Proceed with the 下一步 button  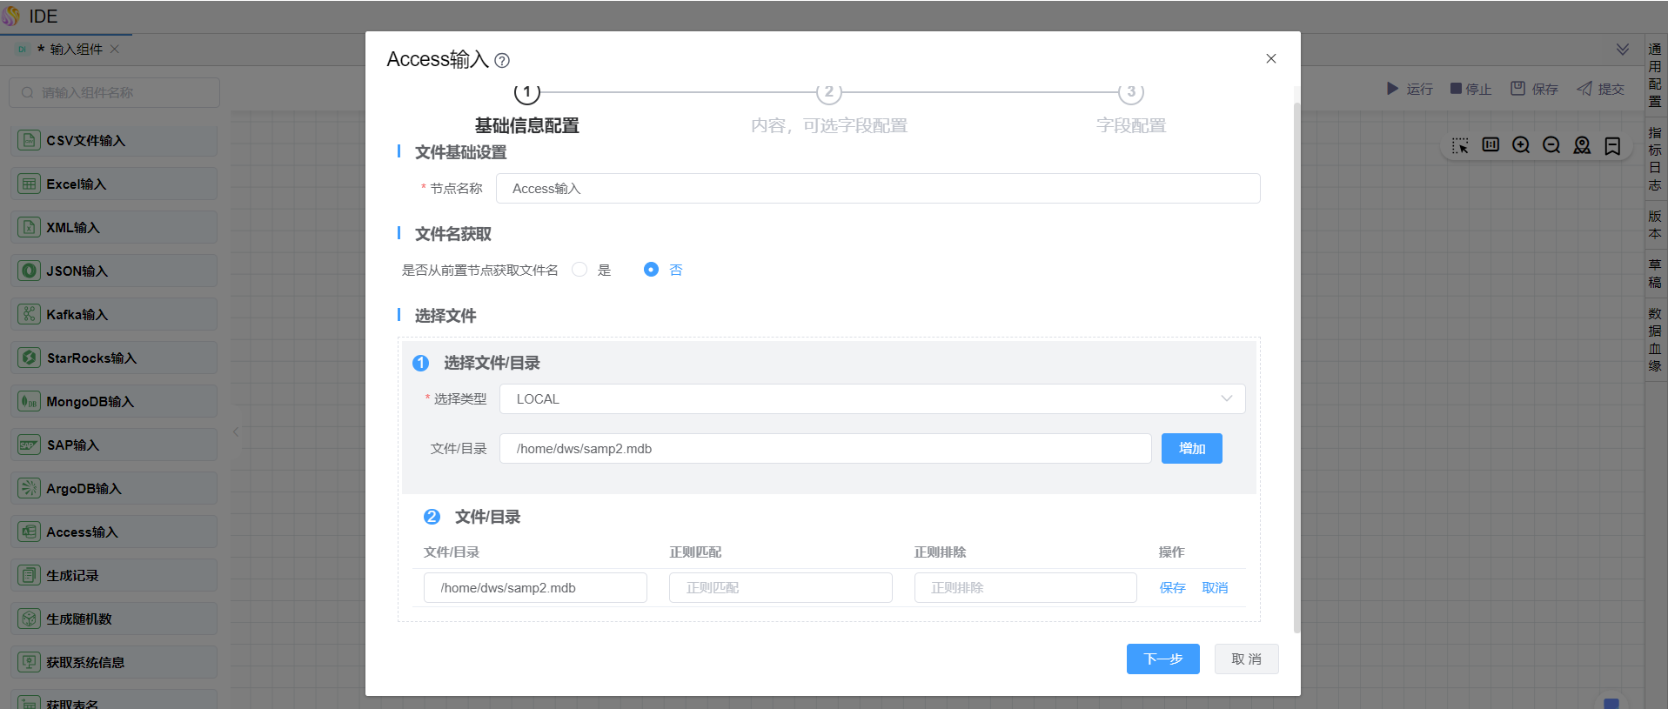pyautogui.click(x=1163, y=659)
